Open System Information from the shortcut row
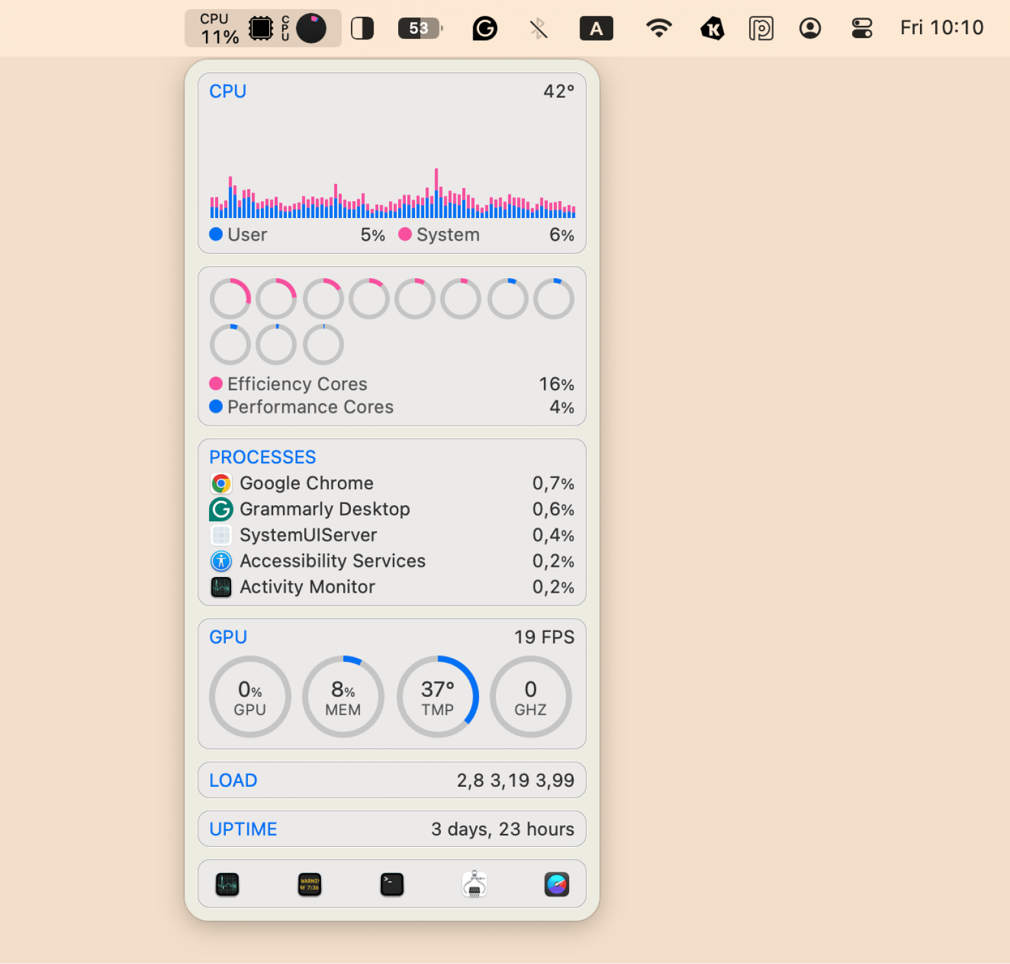1010x964 pixels. 474,884
